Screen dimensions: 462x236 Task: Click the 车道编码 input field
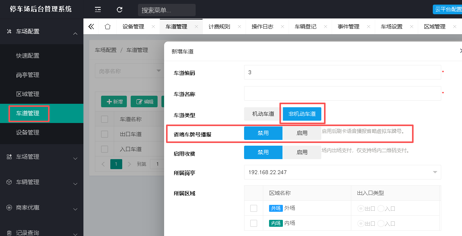tap(342, 72)
